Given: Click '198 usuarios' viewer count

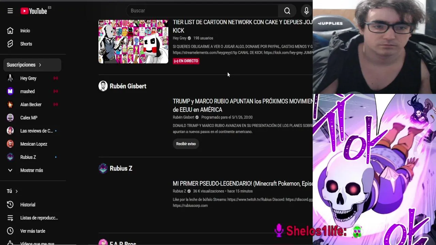Looking at the screenshot, I should [x=203, y=38].
